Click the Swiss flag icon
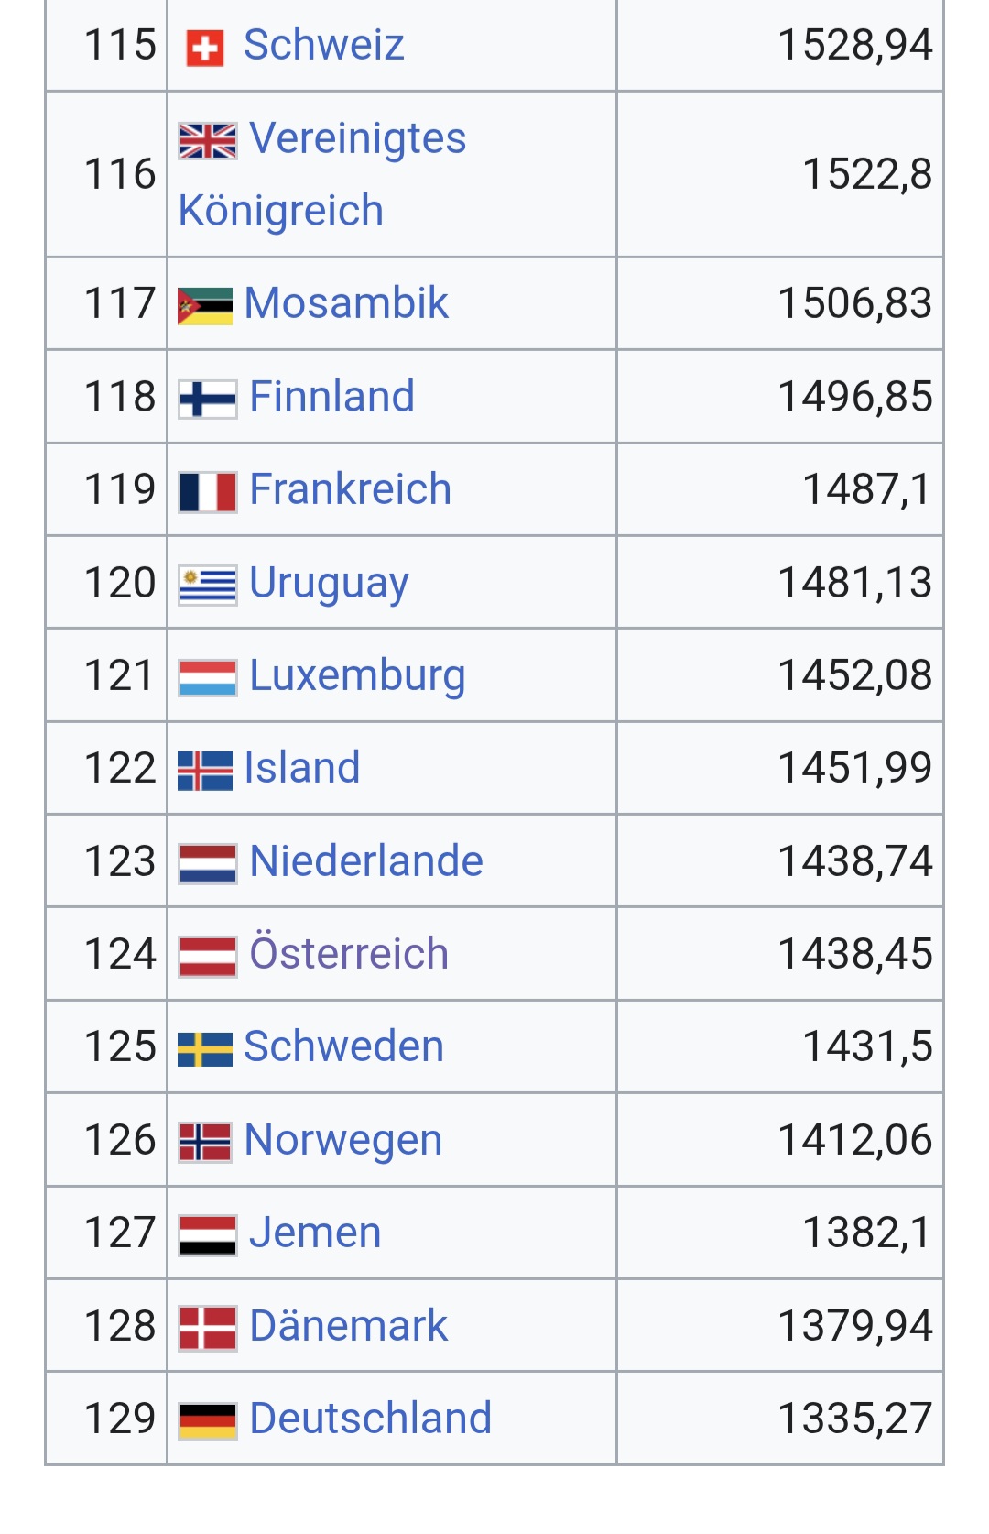The image size is (989, 1534). 204,48
